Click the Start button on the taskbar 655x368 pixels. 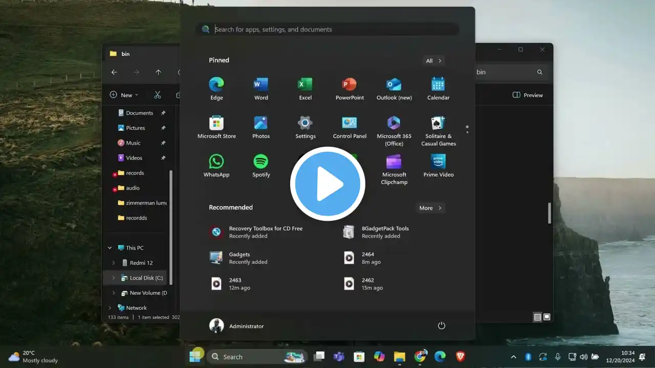coord(195,357)
